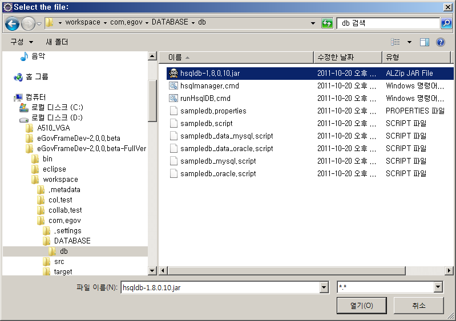Toggle the preview pane icon
This screenshot has height=321, width=456.
point(425,42)
